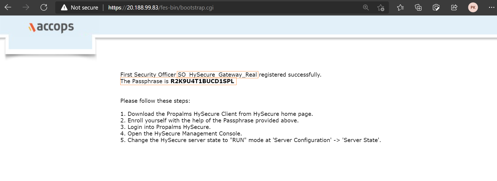Click the 'First Security Officer' text
The image size is (497, 181).
[148, 75]
